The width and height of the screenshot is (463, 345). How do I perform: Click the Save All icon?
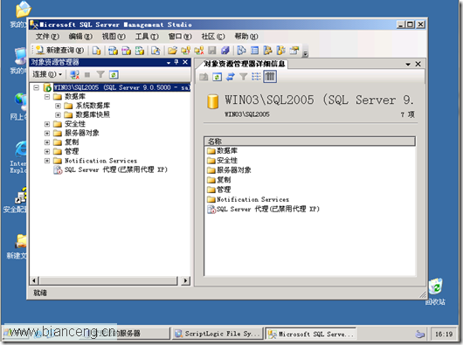225,51
